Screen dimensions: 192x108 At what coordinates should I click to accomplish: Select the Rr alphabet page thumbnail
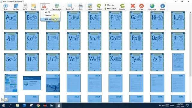[178, 41]
